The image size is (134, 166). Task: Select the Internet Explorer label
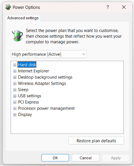(x=33, y=71)
